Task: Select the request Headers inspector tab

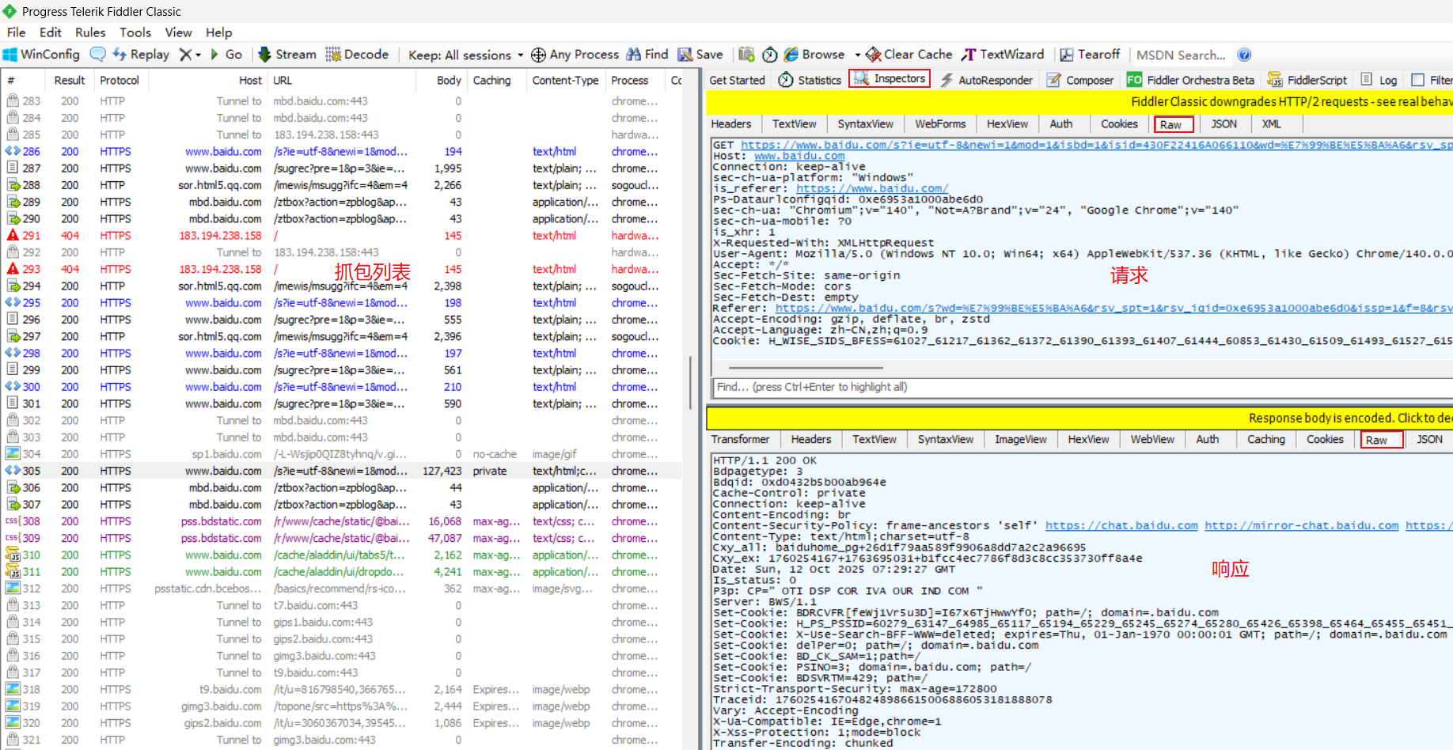Action: 731,124
